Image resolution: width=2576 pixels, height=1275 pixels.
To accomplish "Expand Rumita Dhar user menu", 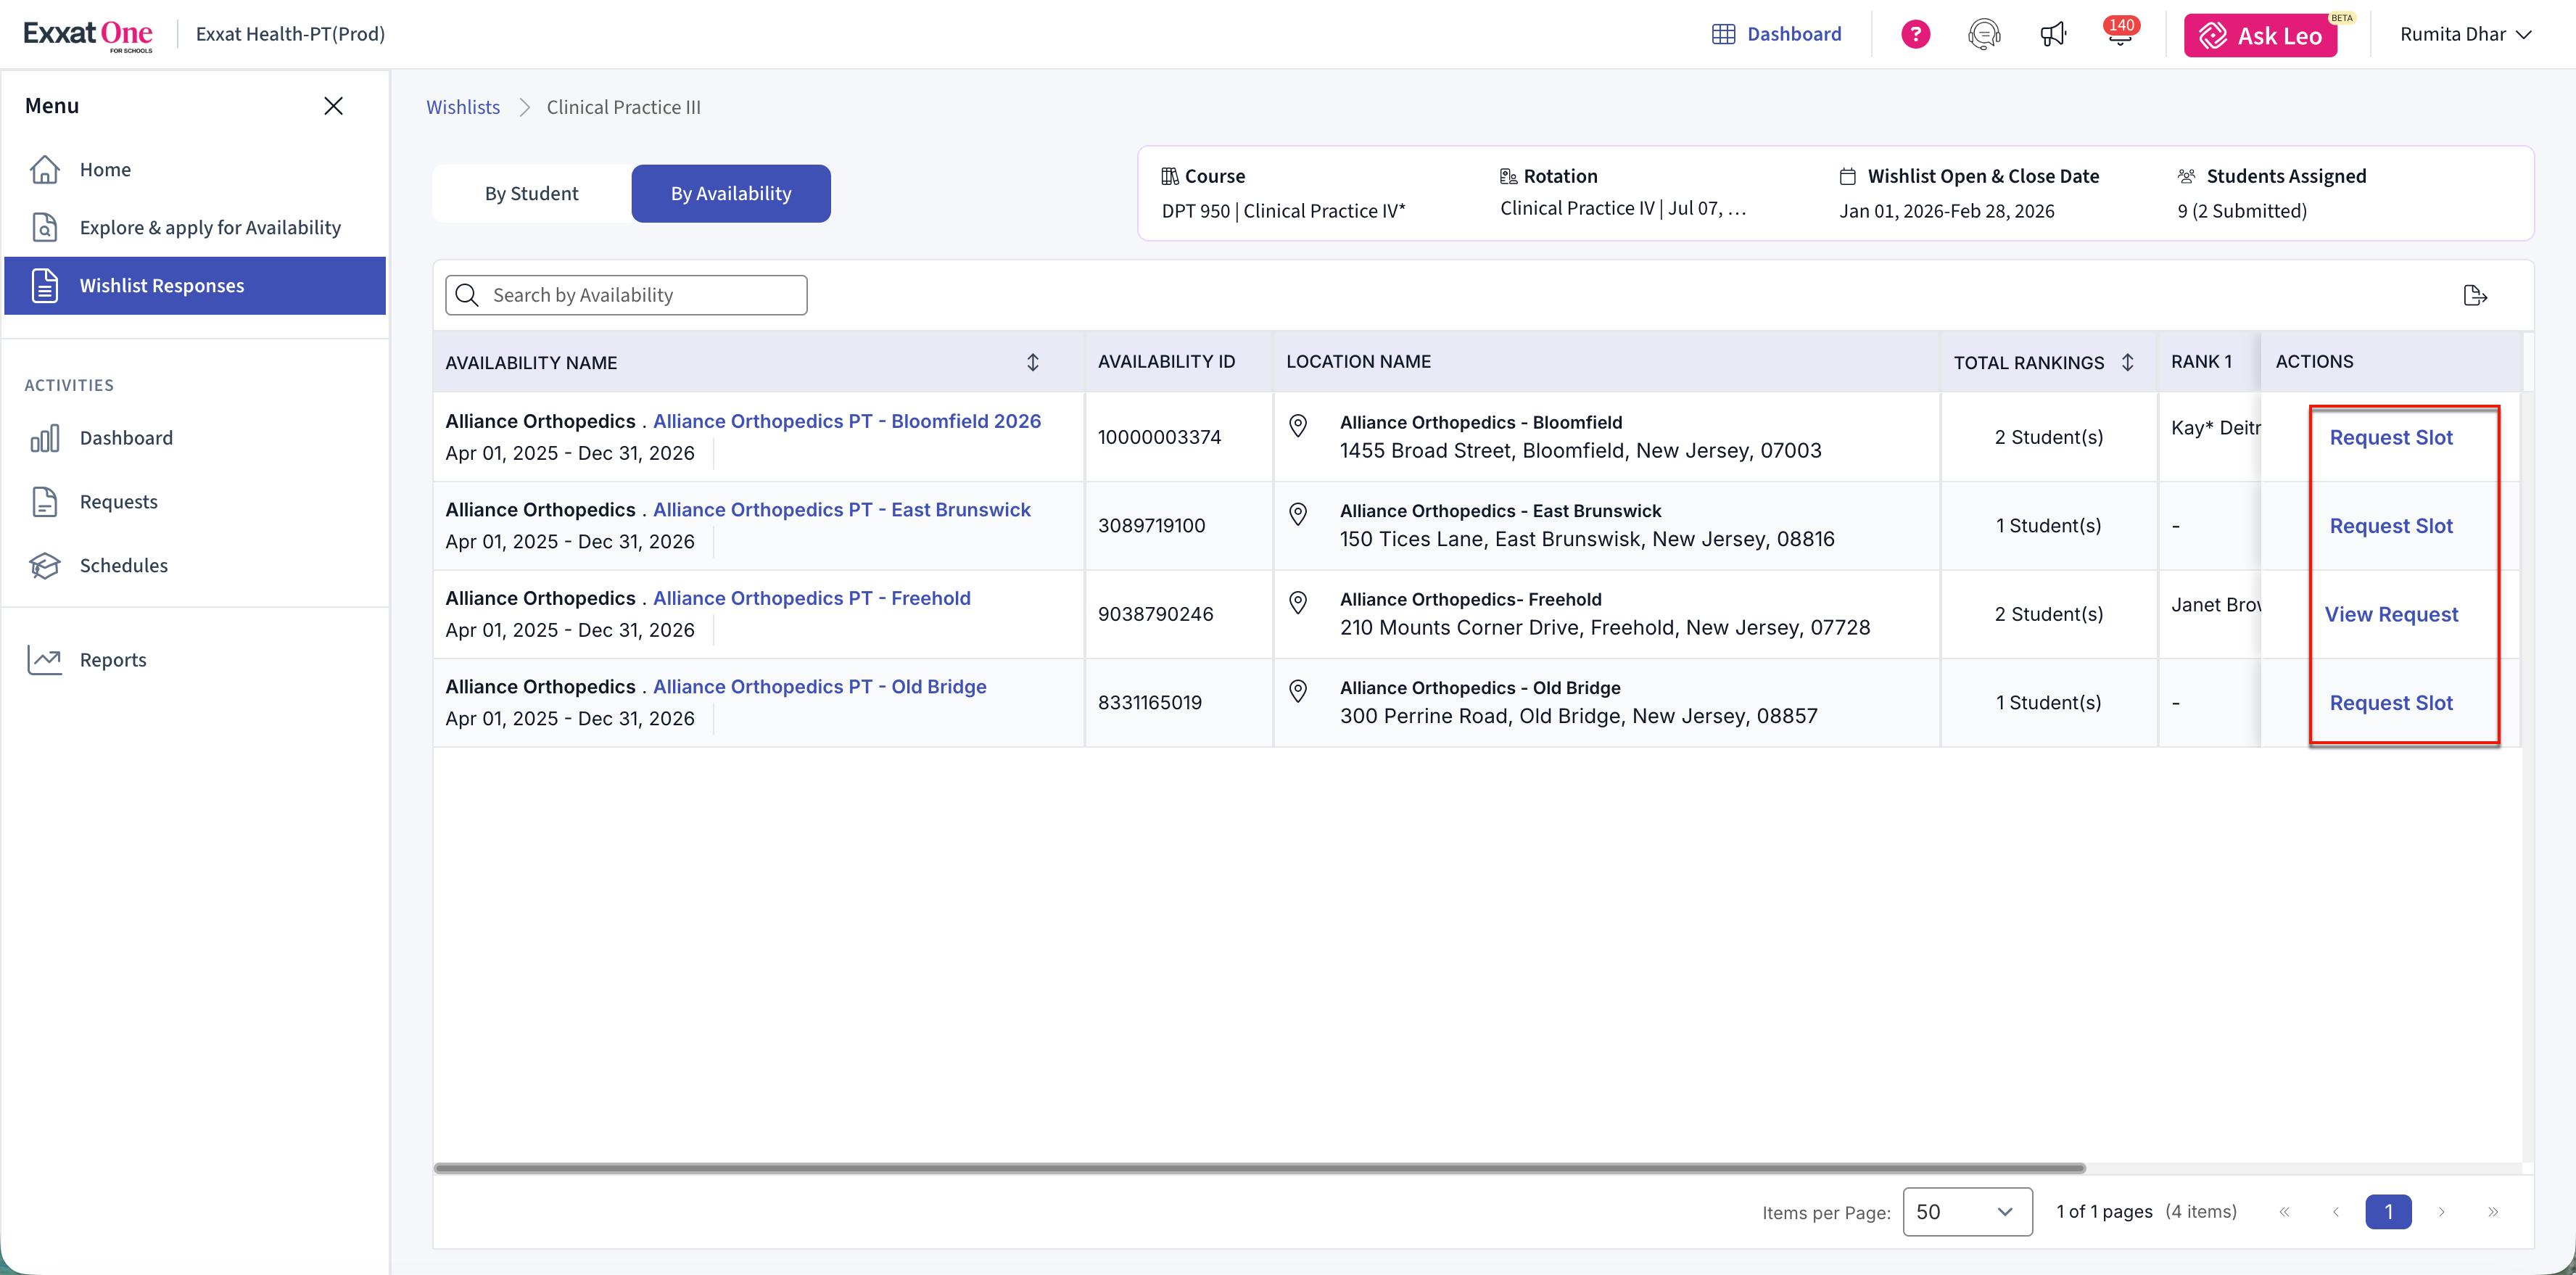I will point(2464,34).
